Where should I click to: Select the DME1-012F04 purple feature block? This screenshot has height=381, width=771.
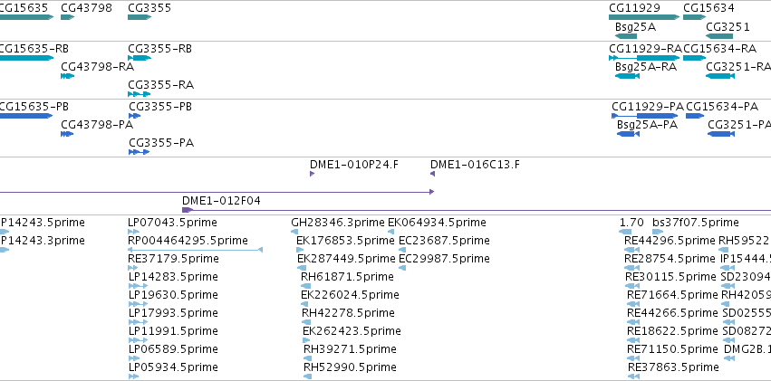click(x=188, y=210)
